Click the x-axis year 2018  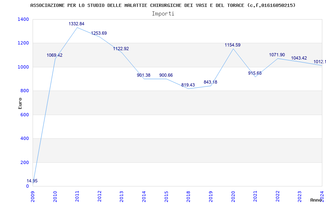click(x=189, y=196)
